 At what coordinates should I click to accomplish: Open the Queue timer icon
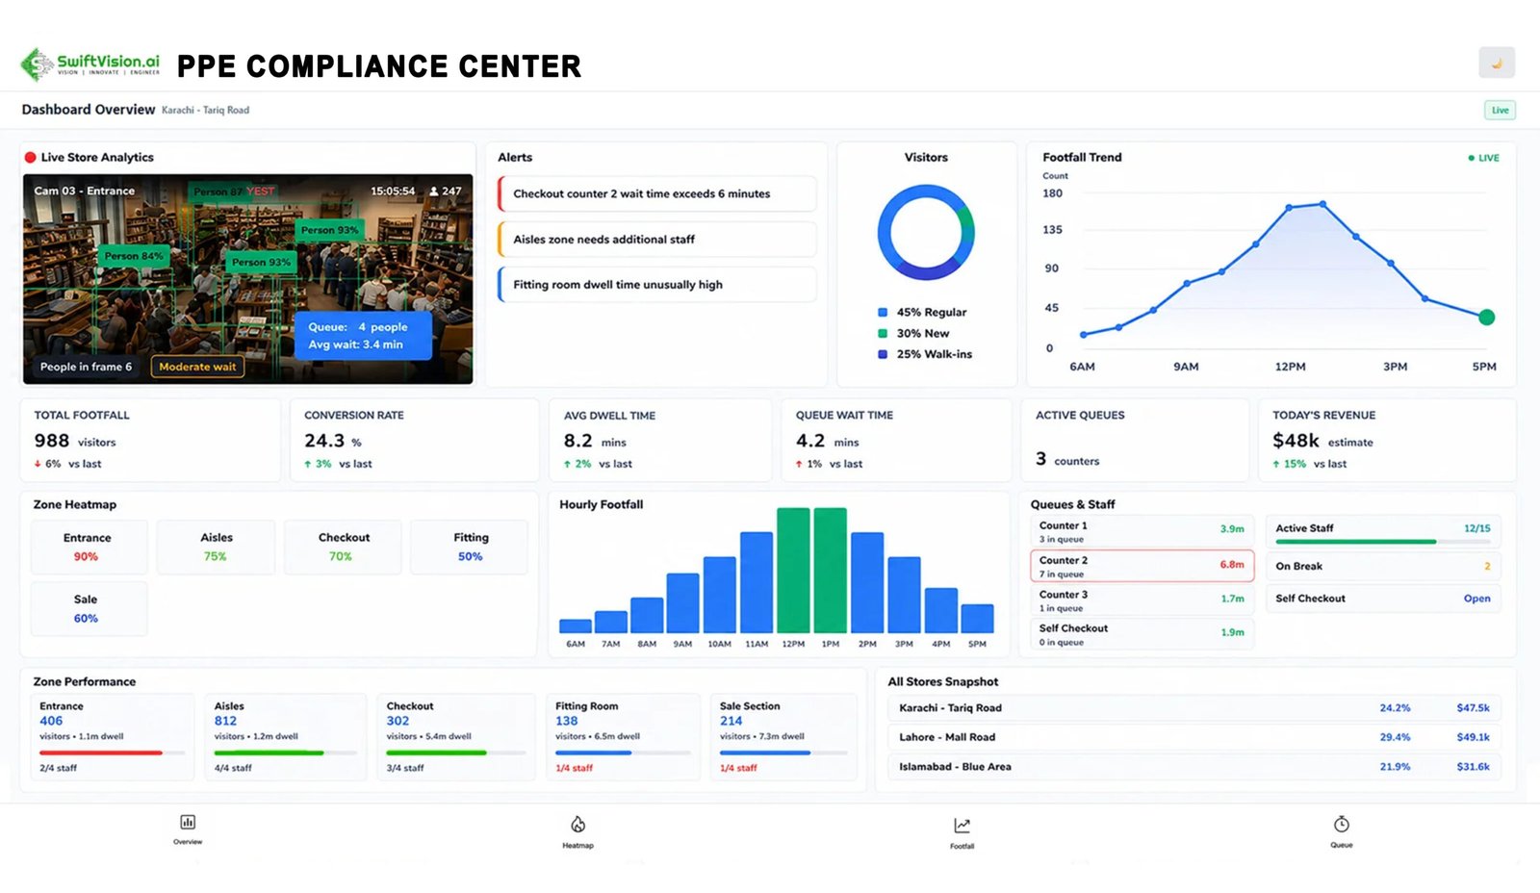pyautogui.click(x=1342, y=825)
